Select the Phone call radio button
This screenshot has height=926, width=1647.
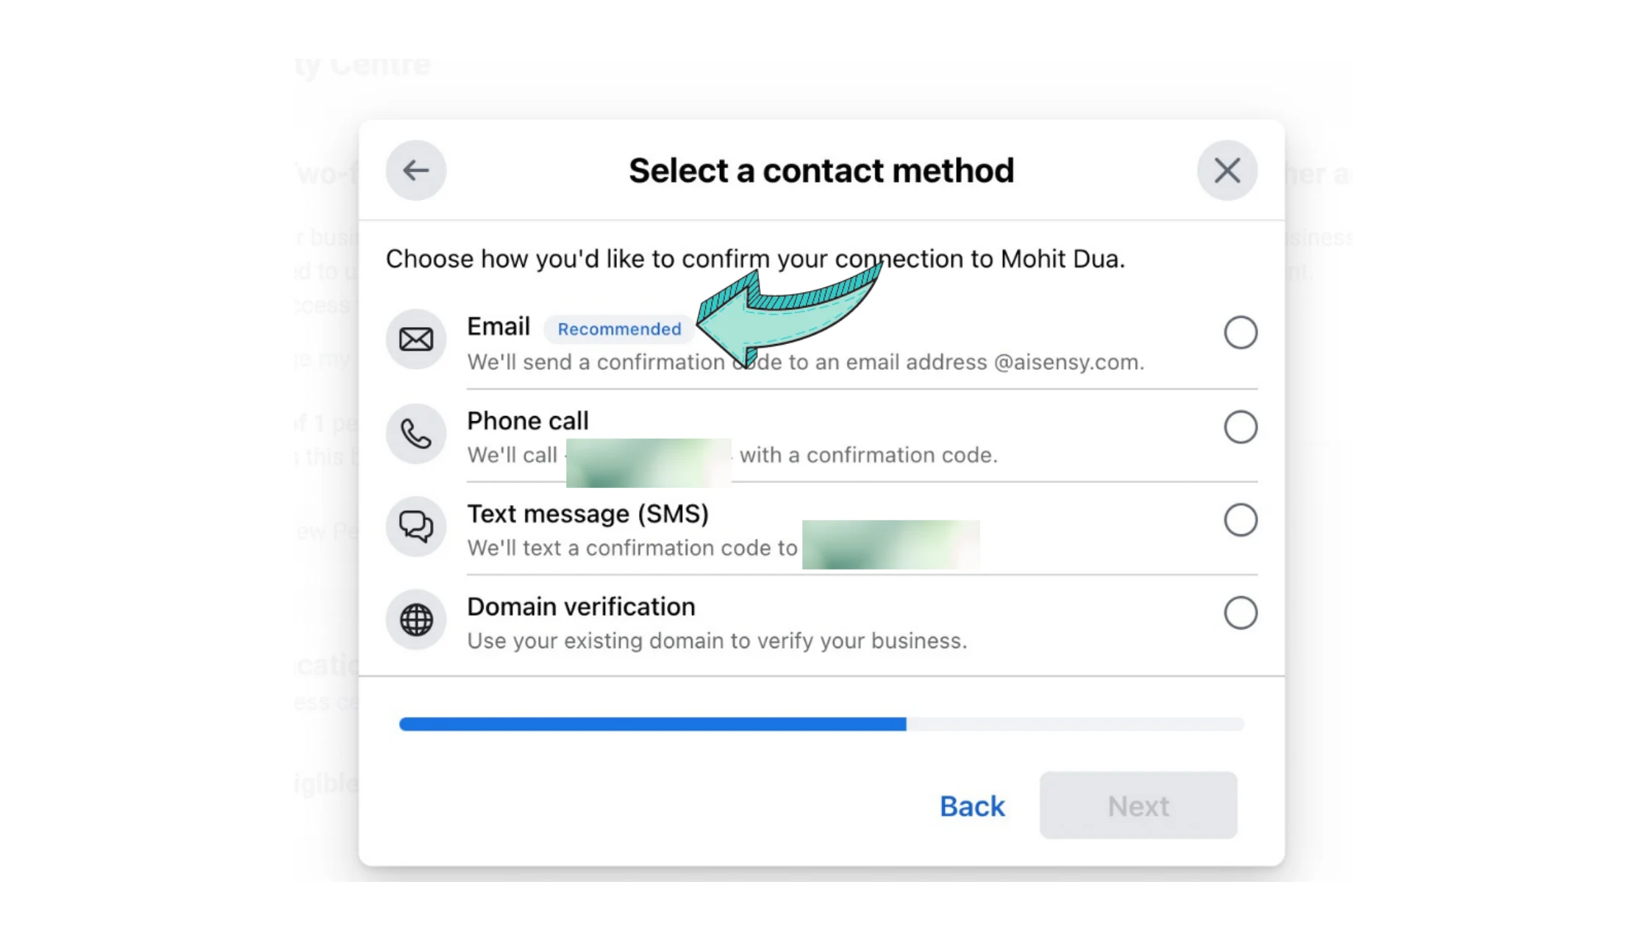(1240, 427)
